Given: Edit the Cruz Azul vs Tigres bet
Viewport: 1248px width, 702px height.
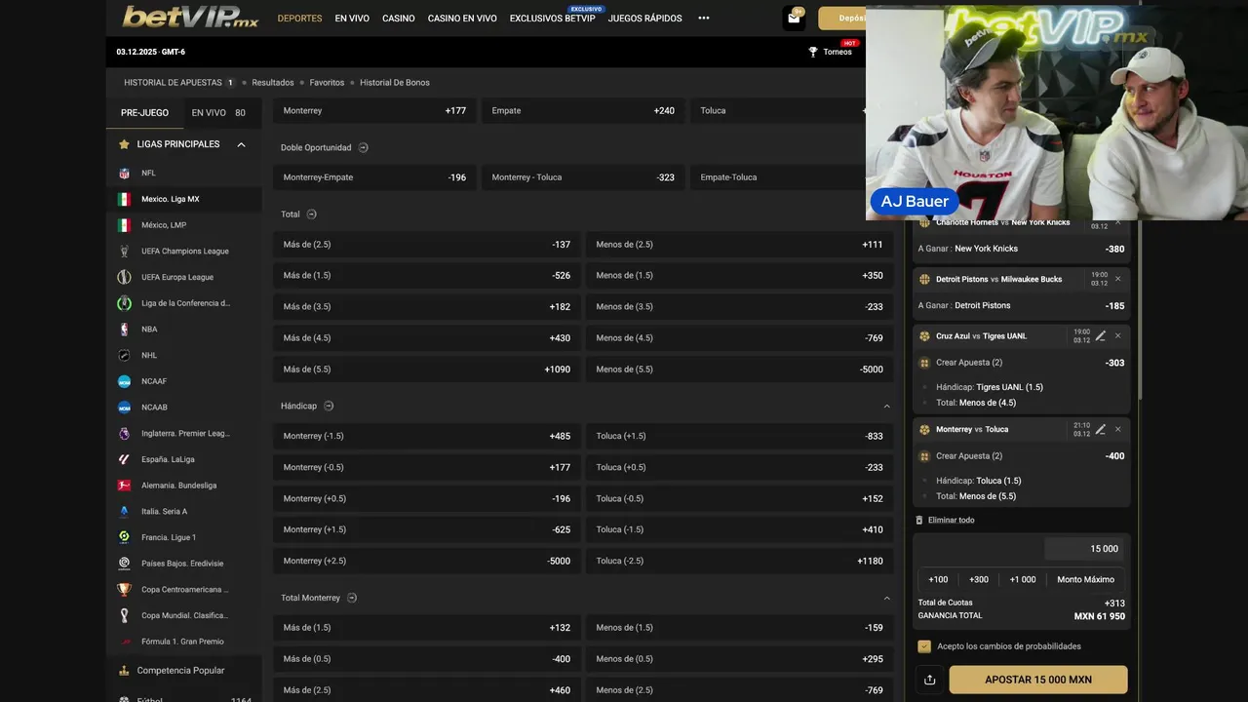Looking at the screenshot, I should coord(1101,335).
